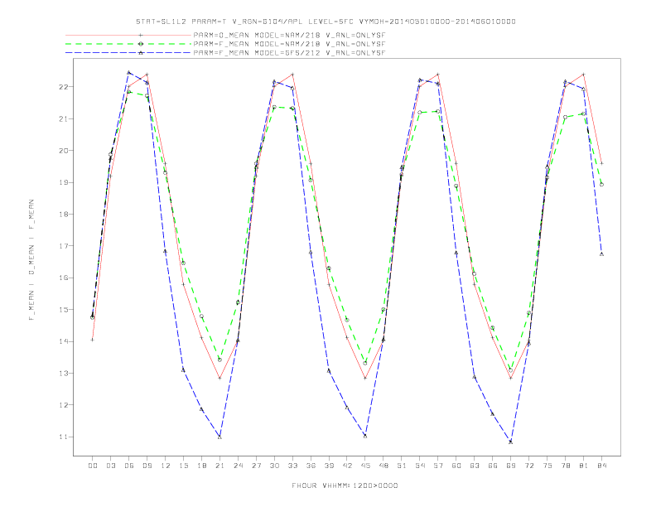Click blue GFS triangle marker at hour 21
Image resolution: width=656 pixels, height=507 pixels.
tap(219, 437)
